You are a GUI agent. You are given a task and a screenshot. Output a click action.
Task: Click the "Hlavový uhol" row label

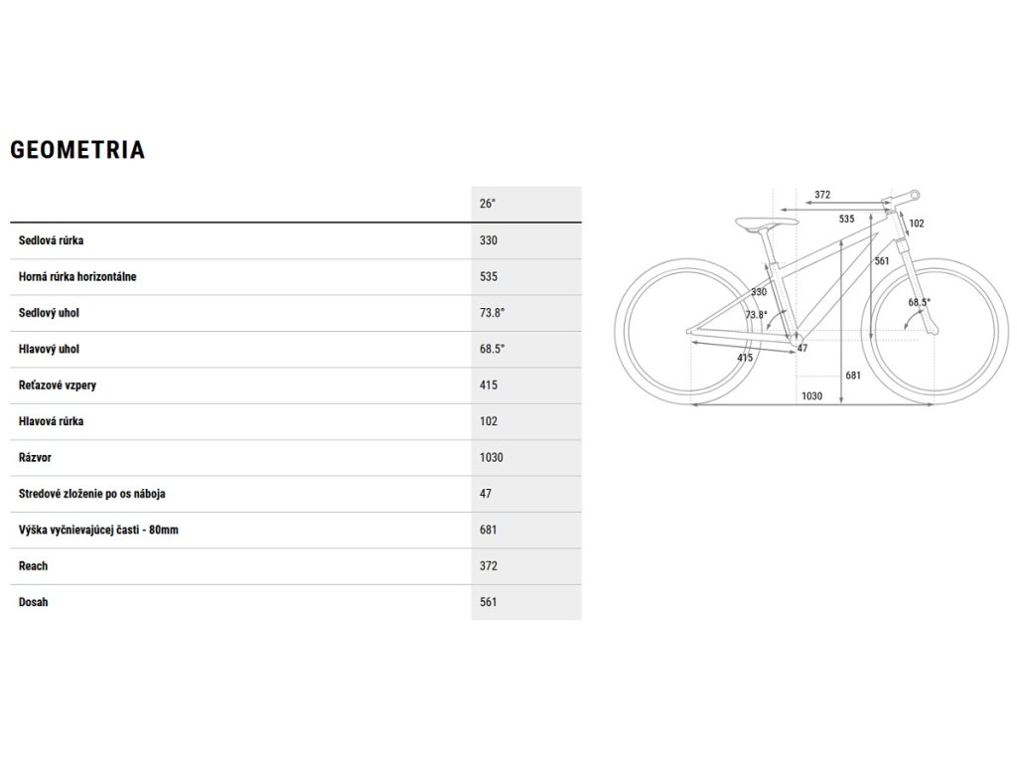tap(50, 349)
